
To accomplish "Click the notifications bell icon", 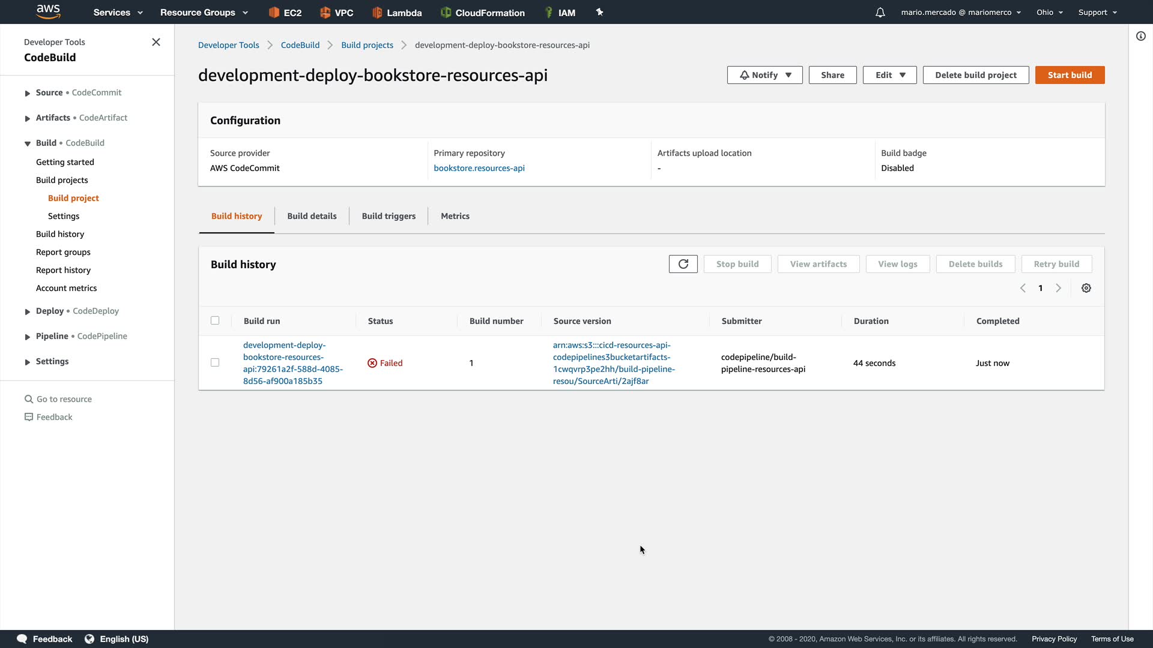I will click(x=880, y=12).
